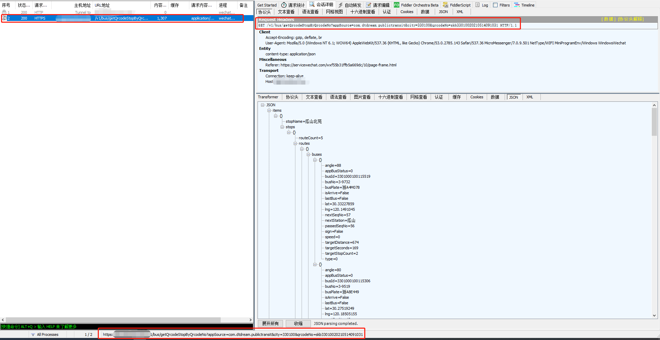Screen dimensions: 660x340
Task: Select the 会话详细 inspectors tab icon
Action: (312, 4)
